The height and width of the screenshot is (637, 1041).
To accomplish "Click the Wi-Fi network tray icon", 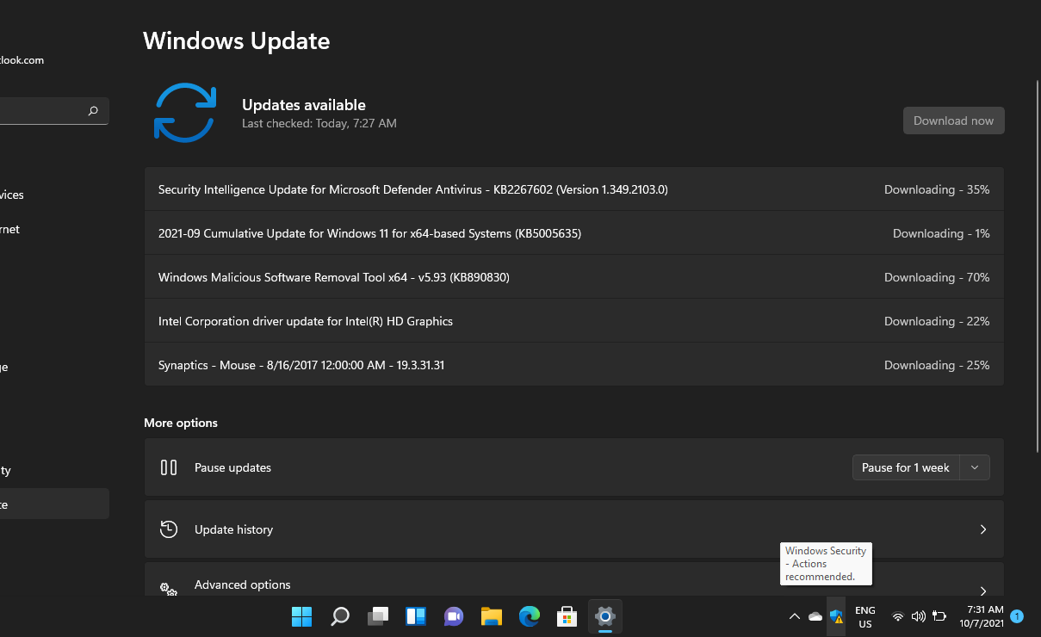I will pos(898,616).
